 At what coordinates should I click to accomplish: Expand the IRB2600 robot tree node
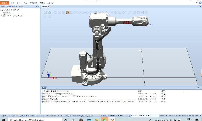click(x=2, y=15)
